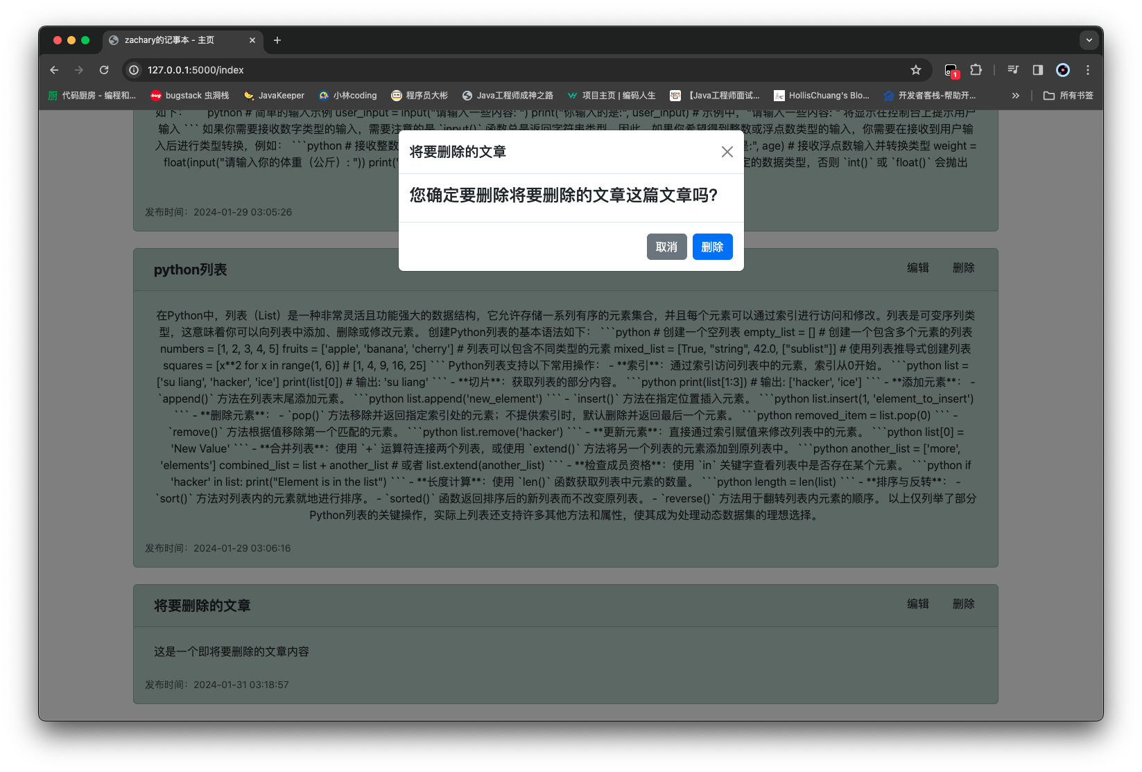Click 编辑 on the 将要删除的文章 card
Viewport: 1142px width, 772px height.
coord(917,604)
